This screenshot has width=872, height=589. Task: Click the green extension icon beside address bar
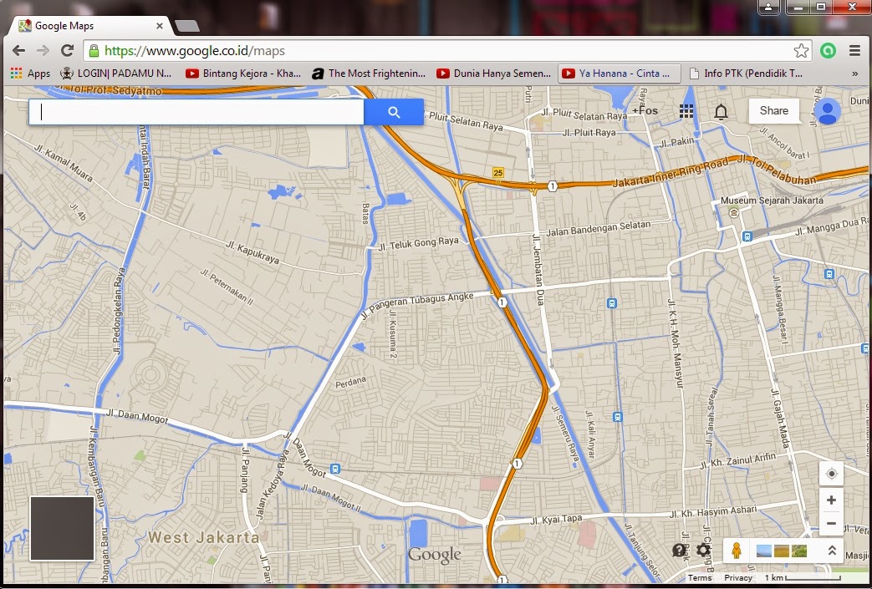tap(828, 51)
